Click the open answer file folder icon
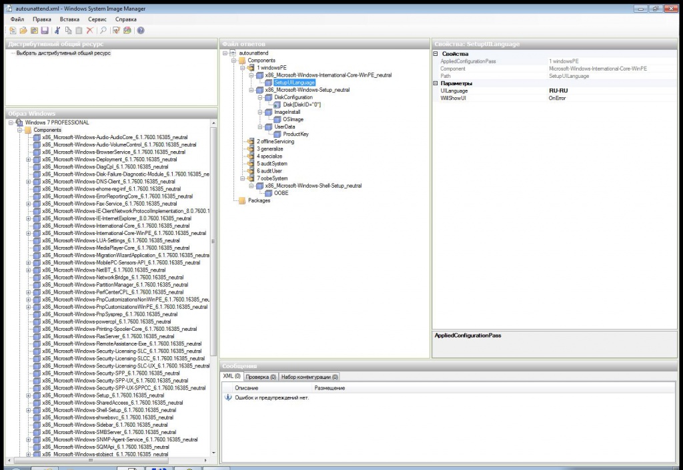This screenshot has width=683, height=470. pyautogui.click(x=23, y=31)
